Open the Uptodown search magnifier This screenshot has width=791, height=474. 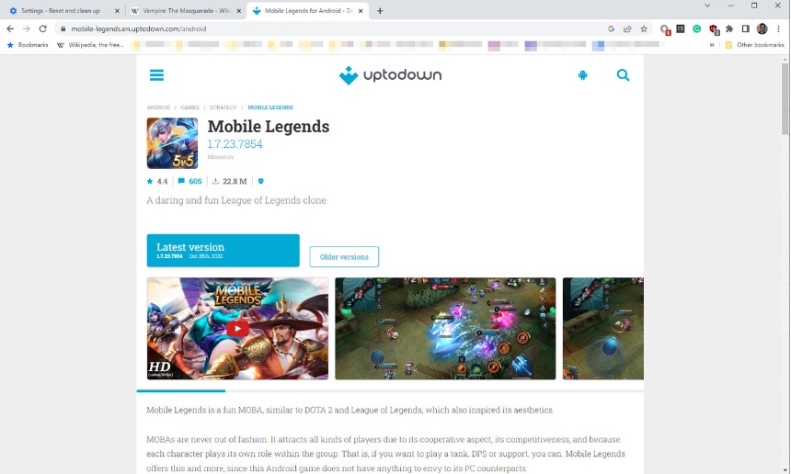click(x=623, y=75)
